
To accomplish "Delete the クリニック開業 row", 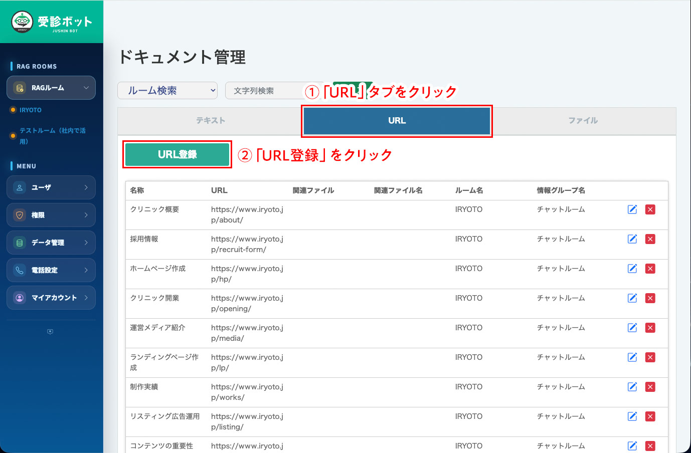I will coord(650,298).
